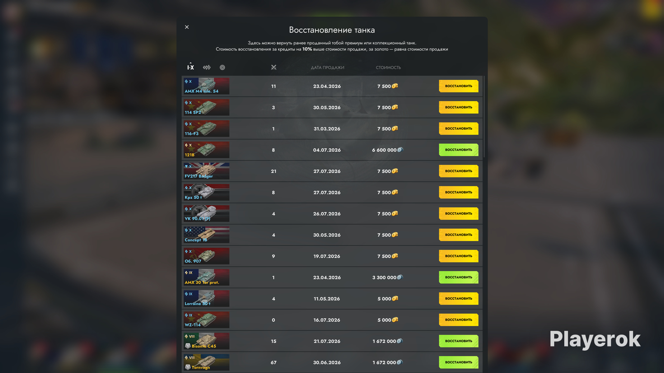The height and width of the screenshot is (373, 664).
Task: Select the Об. 907 tank thumbnail
Action: pyautogui.click(x=206, y=256)
